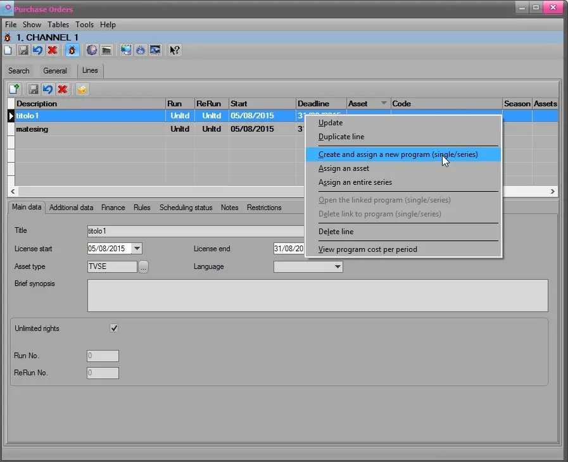Click into the Brief synopsis text box
Viewport: 568px width, 462px height.
click(x=317, y=296)
